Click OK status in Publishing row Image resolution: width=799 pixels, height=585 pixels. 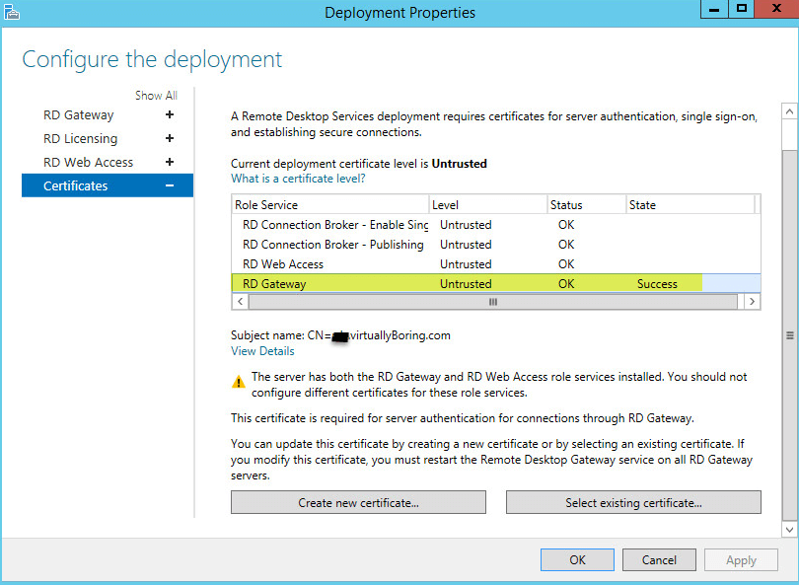[x=566, y=245]
